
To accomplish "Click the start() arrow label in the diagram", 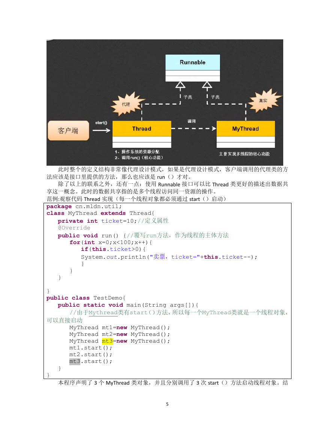I will coord(101,123).
